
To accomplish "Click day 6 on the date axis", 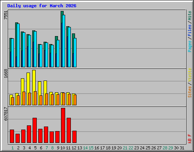I will (41, 148).
